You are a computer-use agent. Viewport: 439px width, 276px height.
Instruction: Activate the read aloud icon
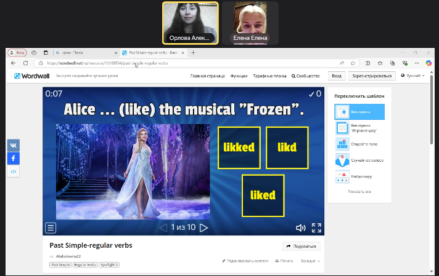(x=342, y=63)
